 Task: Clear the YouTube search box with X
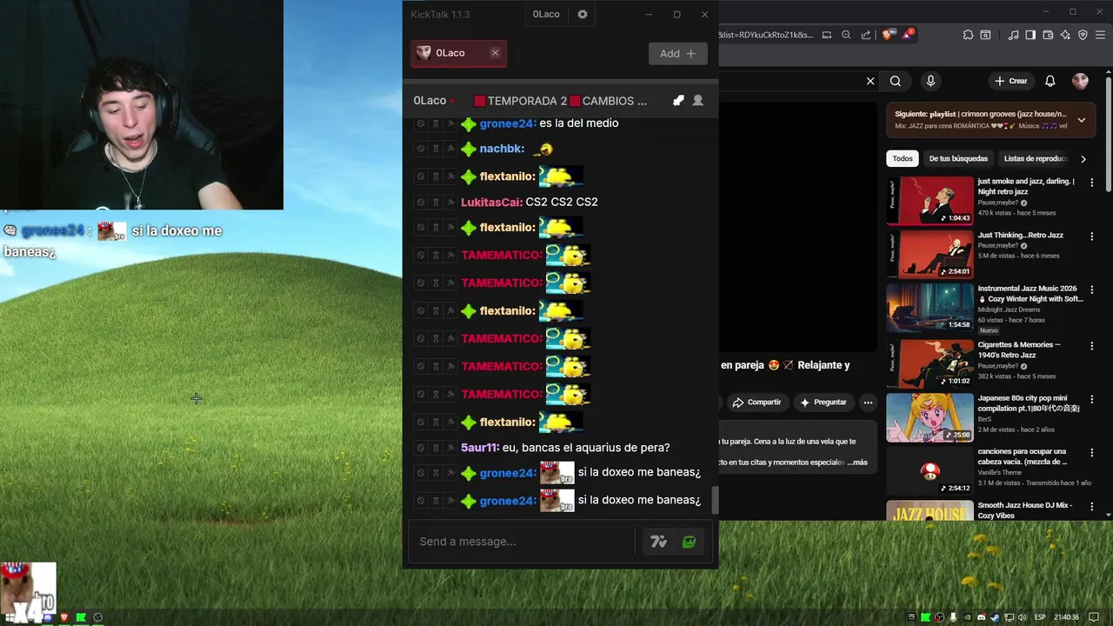pos(870,81)
